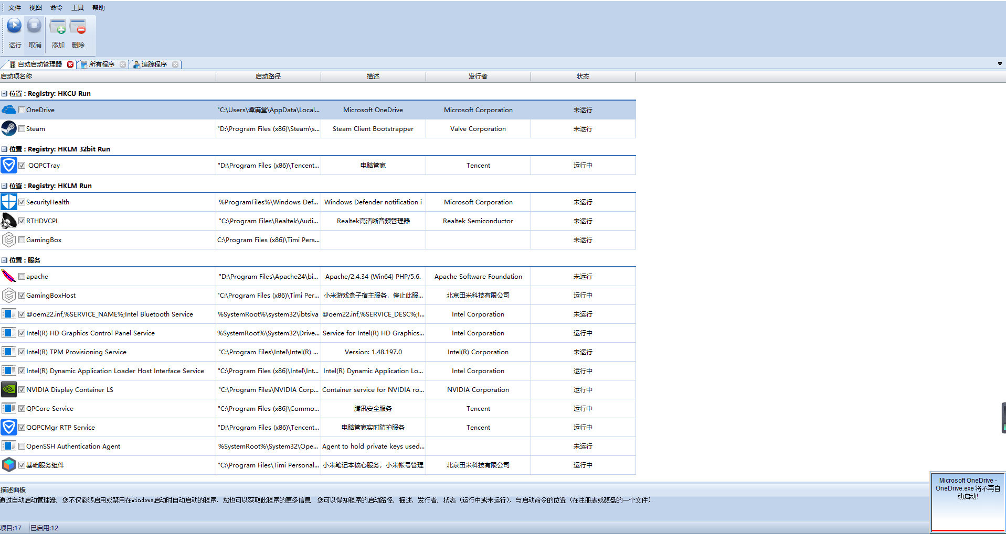Image resolution: width=1006 pixels, height=534 pixels.
Task: Select the OpenSSH Authentication Agent icon
Action: pyautogui.click(x=9, y=446)
